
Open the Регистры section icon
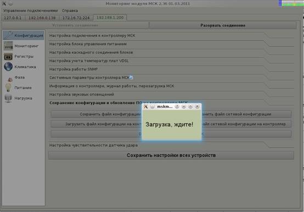click(x=8, y=57)
